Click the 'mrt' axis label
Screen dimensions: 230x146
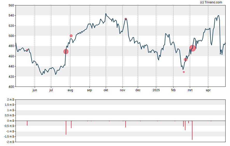pos(190,90)
